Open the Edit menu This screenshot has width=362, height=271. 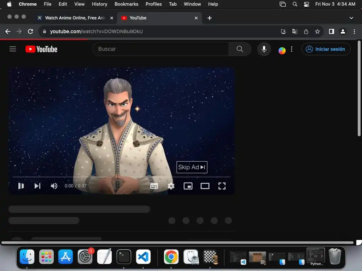(x=63, y=4)
